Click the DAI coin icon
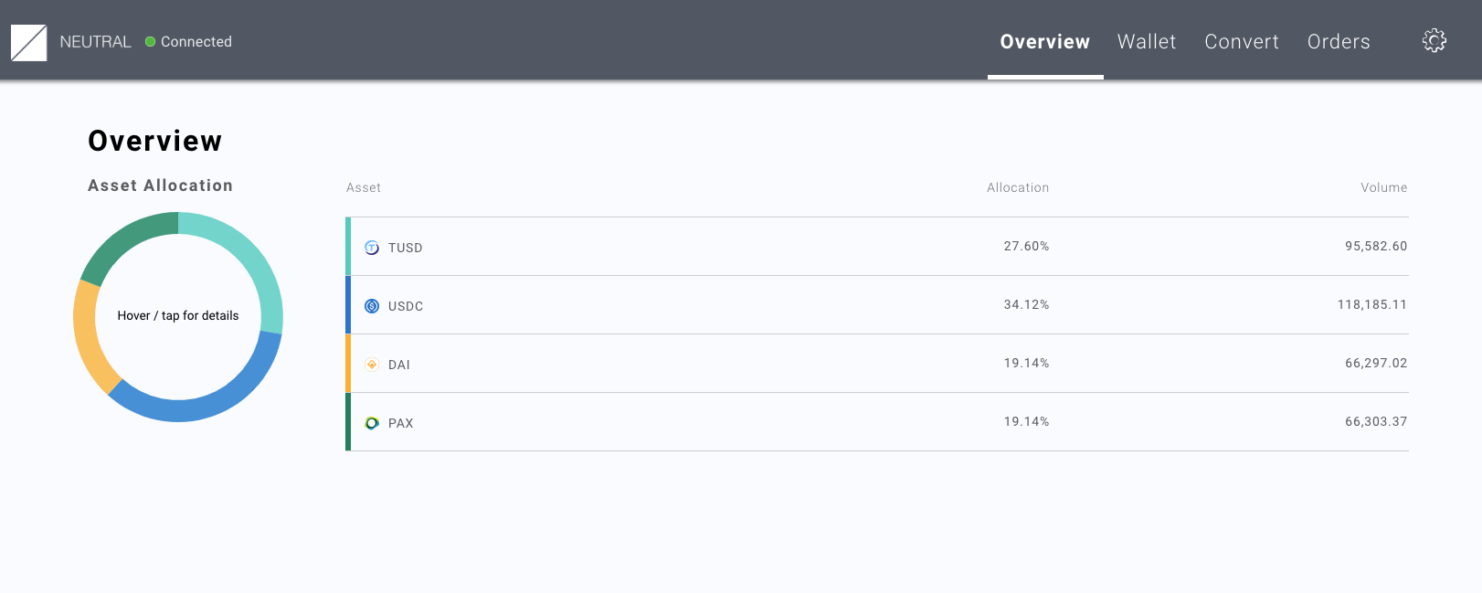 pyautogui.click(x=372, y=365)
